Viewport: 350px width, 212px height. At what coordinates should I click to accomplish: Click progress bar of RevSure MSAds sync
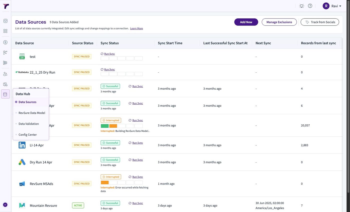(121, 183)
